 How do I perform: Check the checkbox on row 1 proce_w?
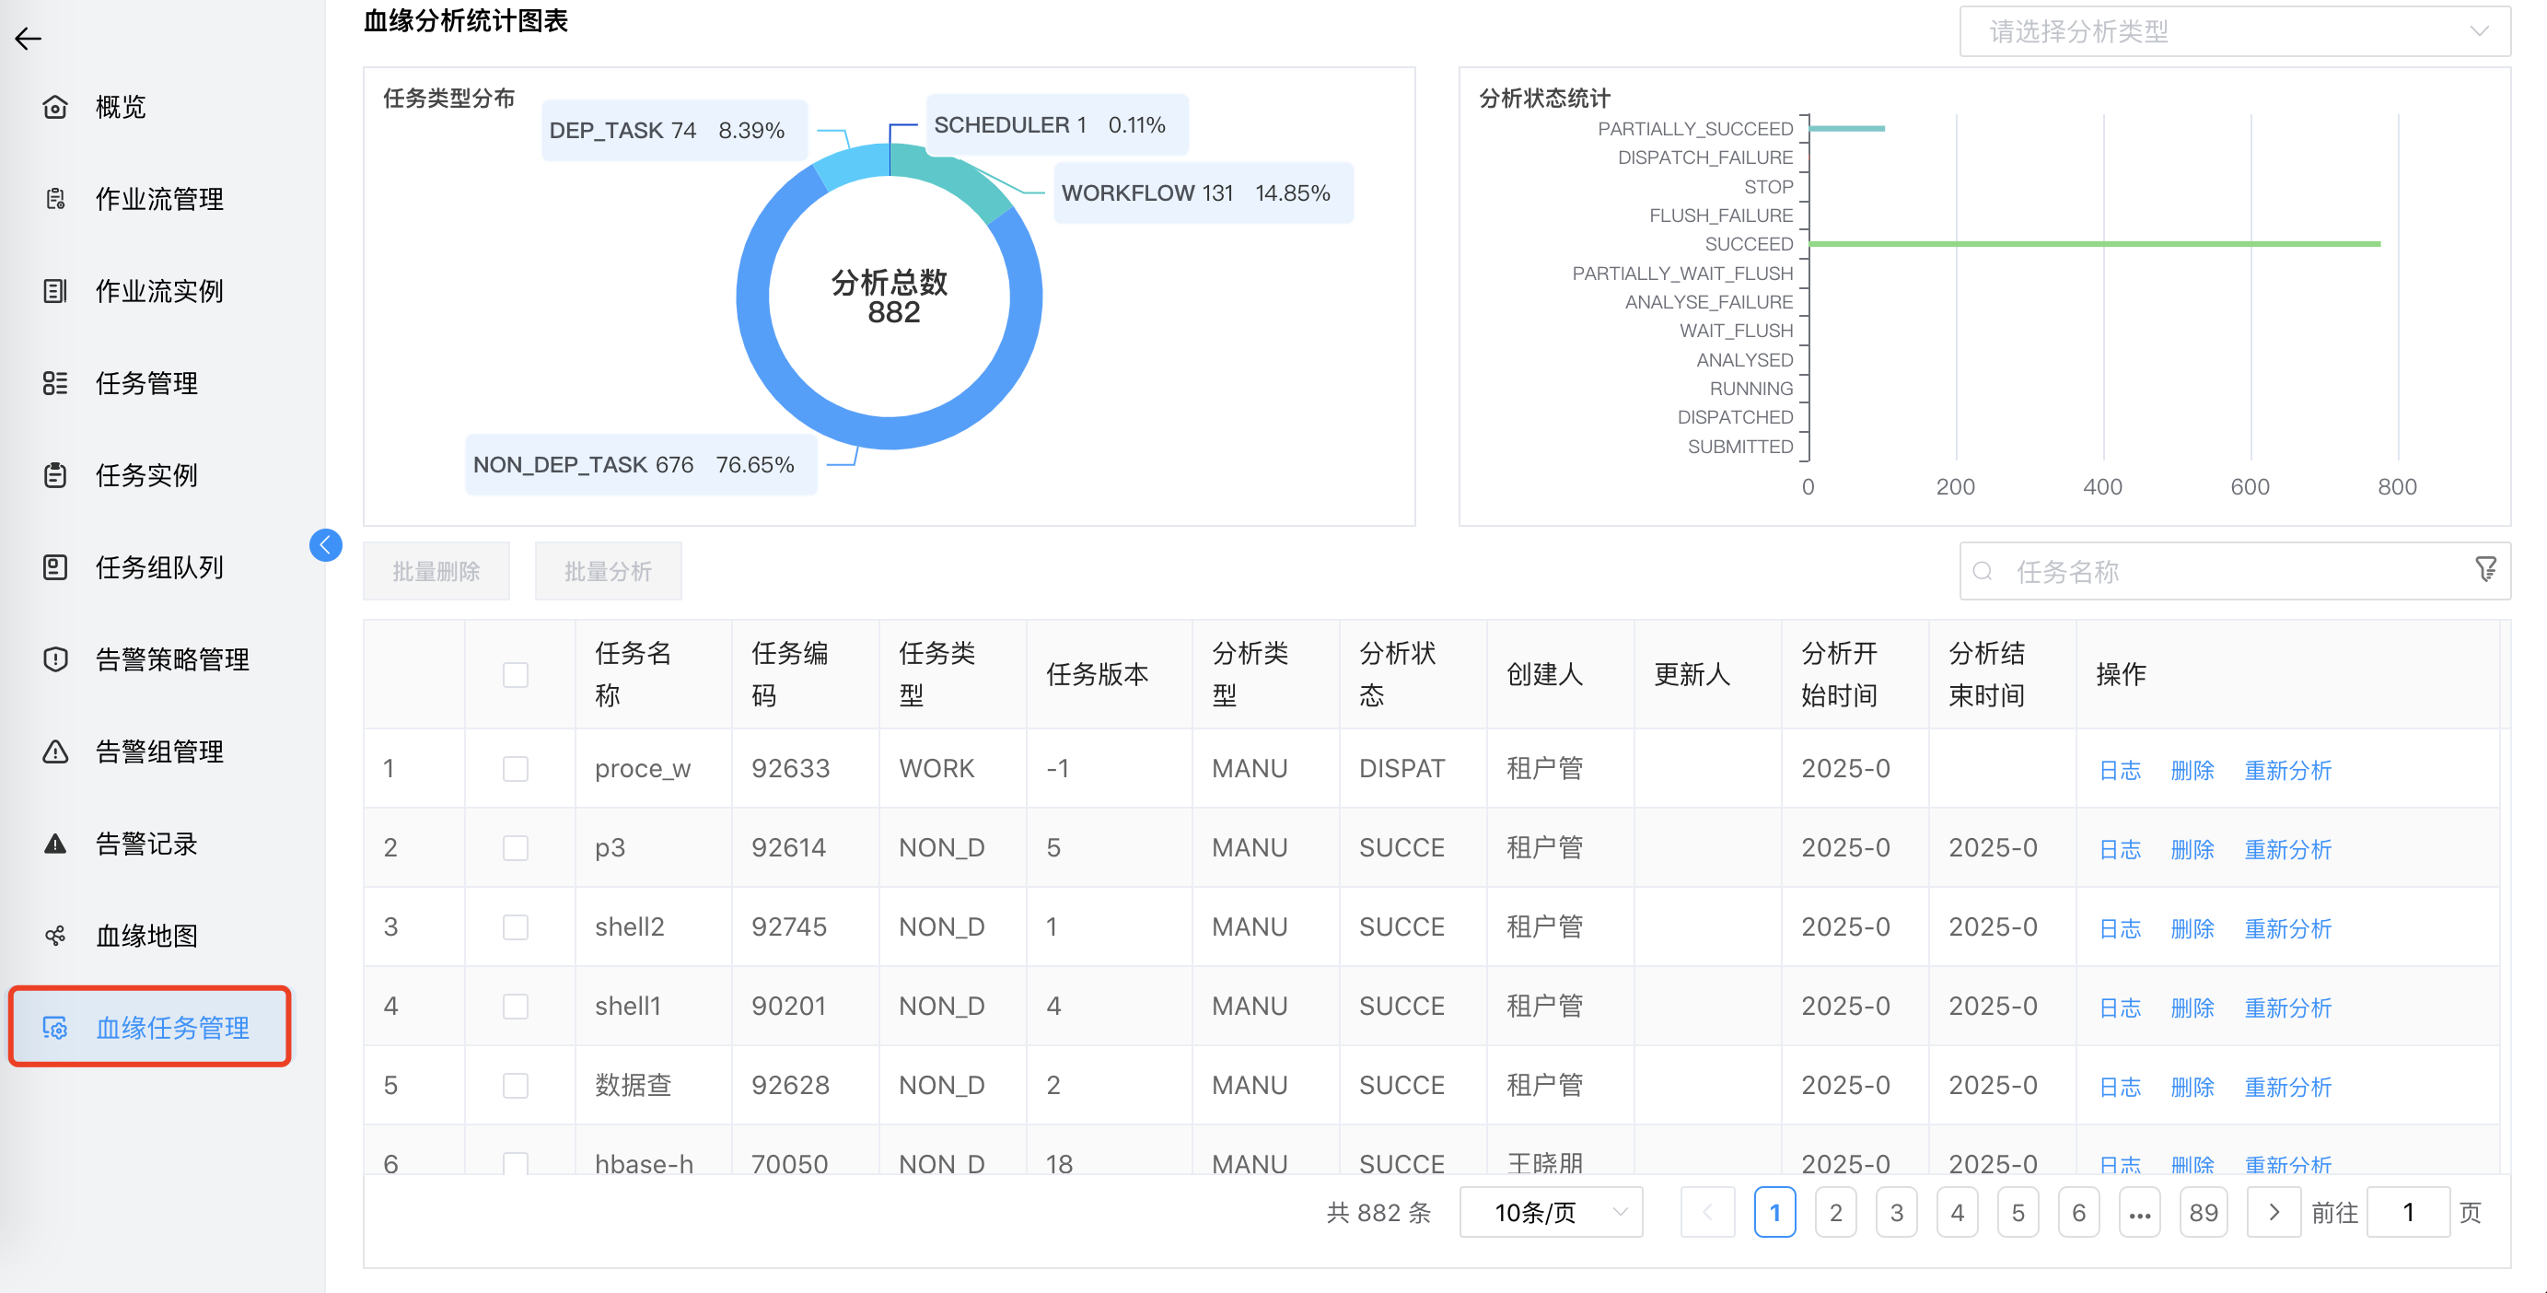515,768
